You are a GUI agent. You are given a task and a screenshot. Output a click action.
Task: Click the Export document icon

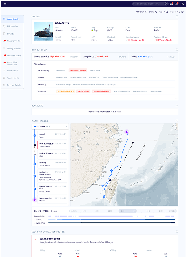pos(167,12)
